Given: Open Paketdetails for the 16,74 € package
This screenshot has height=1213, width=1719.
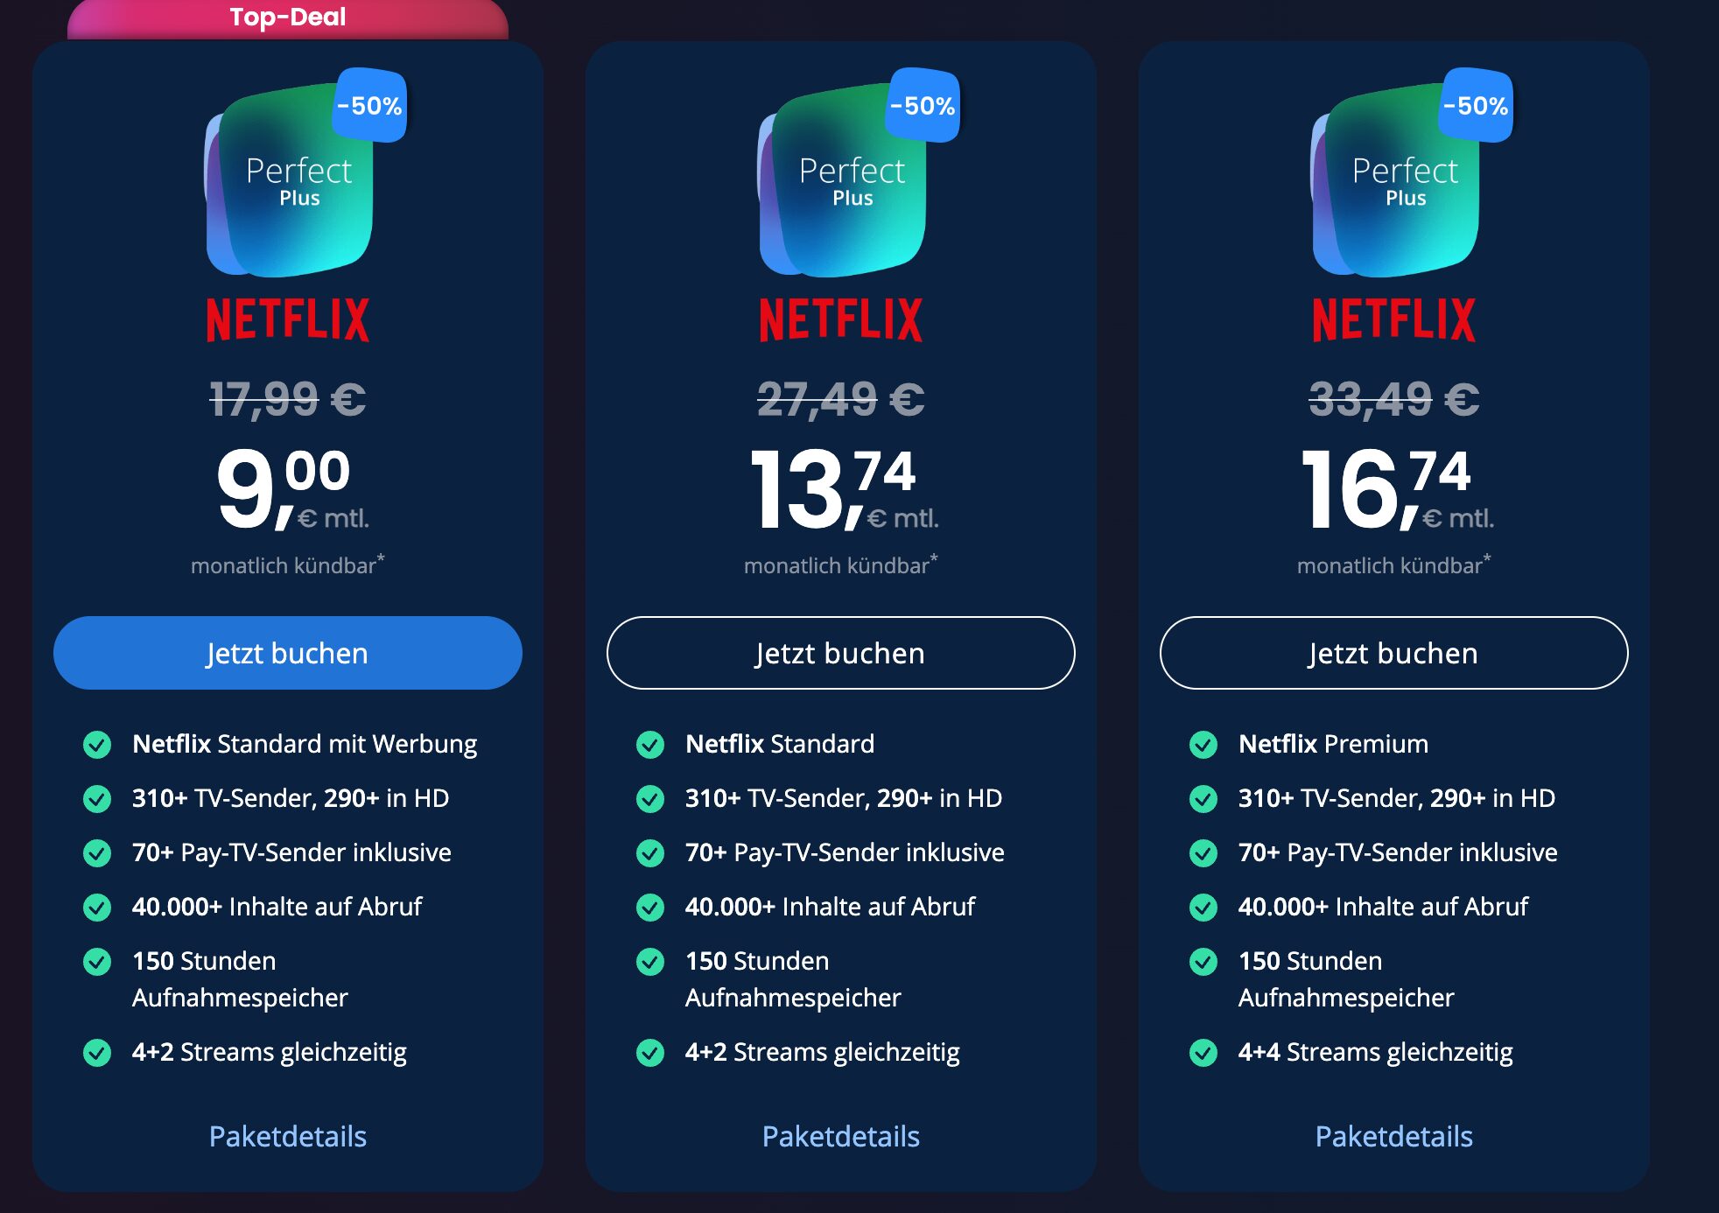Looking at the screenshot, I should 1394,1136.
